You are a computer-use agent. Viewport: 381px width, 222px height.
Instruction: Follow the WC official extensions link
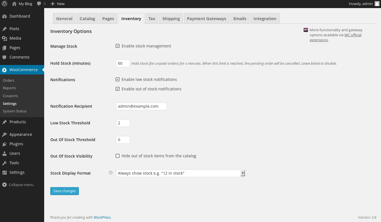[353, 35]
